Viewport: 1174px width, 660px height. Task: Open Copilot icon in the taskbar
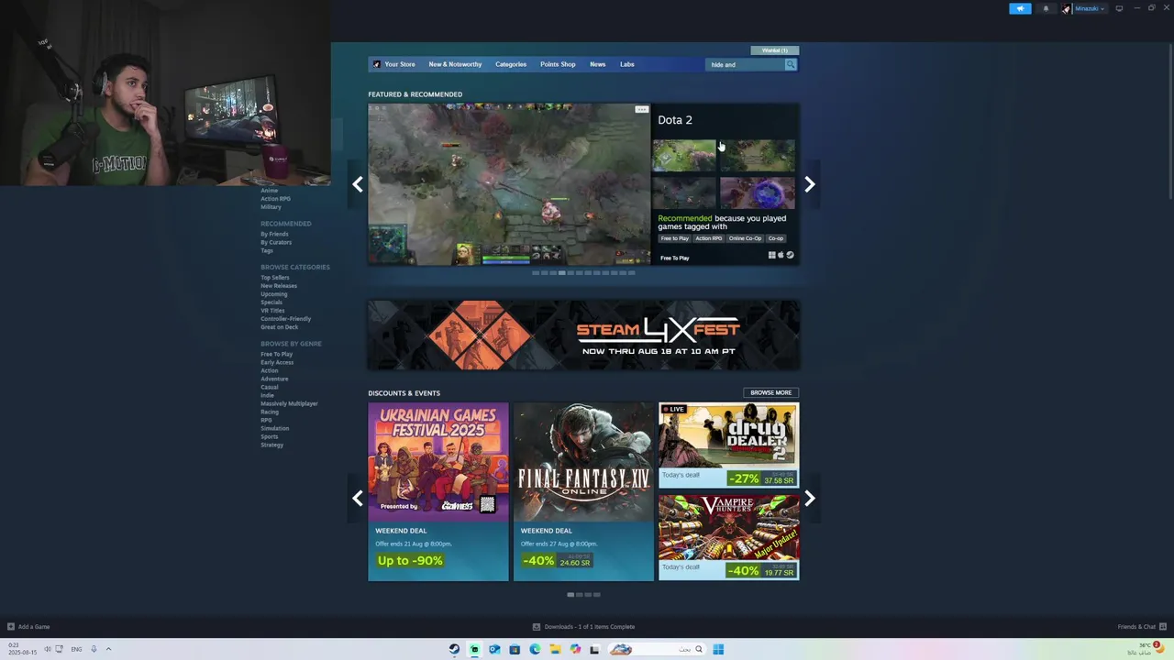(x=575, y=649)
